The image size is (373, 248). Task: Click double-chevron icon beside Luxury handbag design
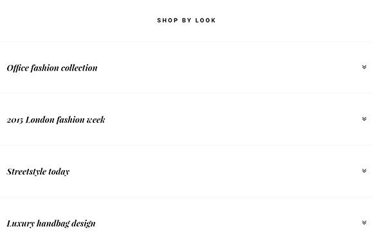point(364,222)
